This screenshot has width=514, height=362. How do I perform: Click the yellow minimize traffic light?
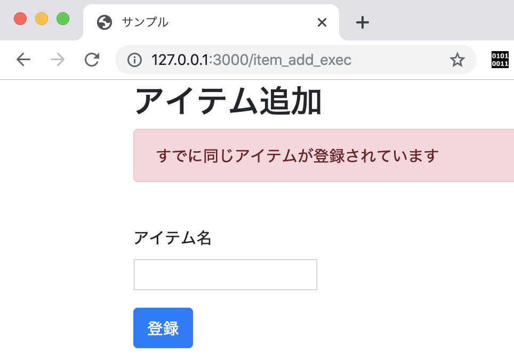(x=42, y=19)
